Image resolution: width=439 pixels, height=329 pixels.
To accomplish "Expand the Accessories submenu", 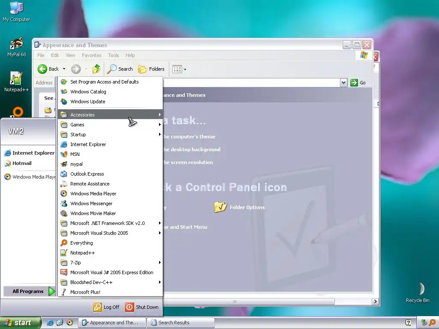I will coord(110,115).
